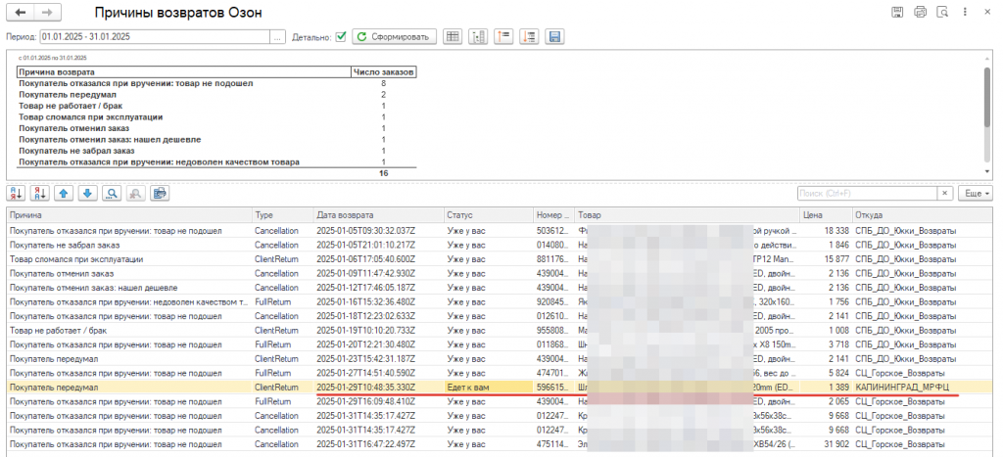
Task: Click the Цена column header
Action: (826, 215)
